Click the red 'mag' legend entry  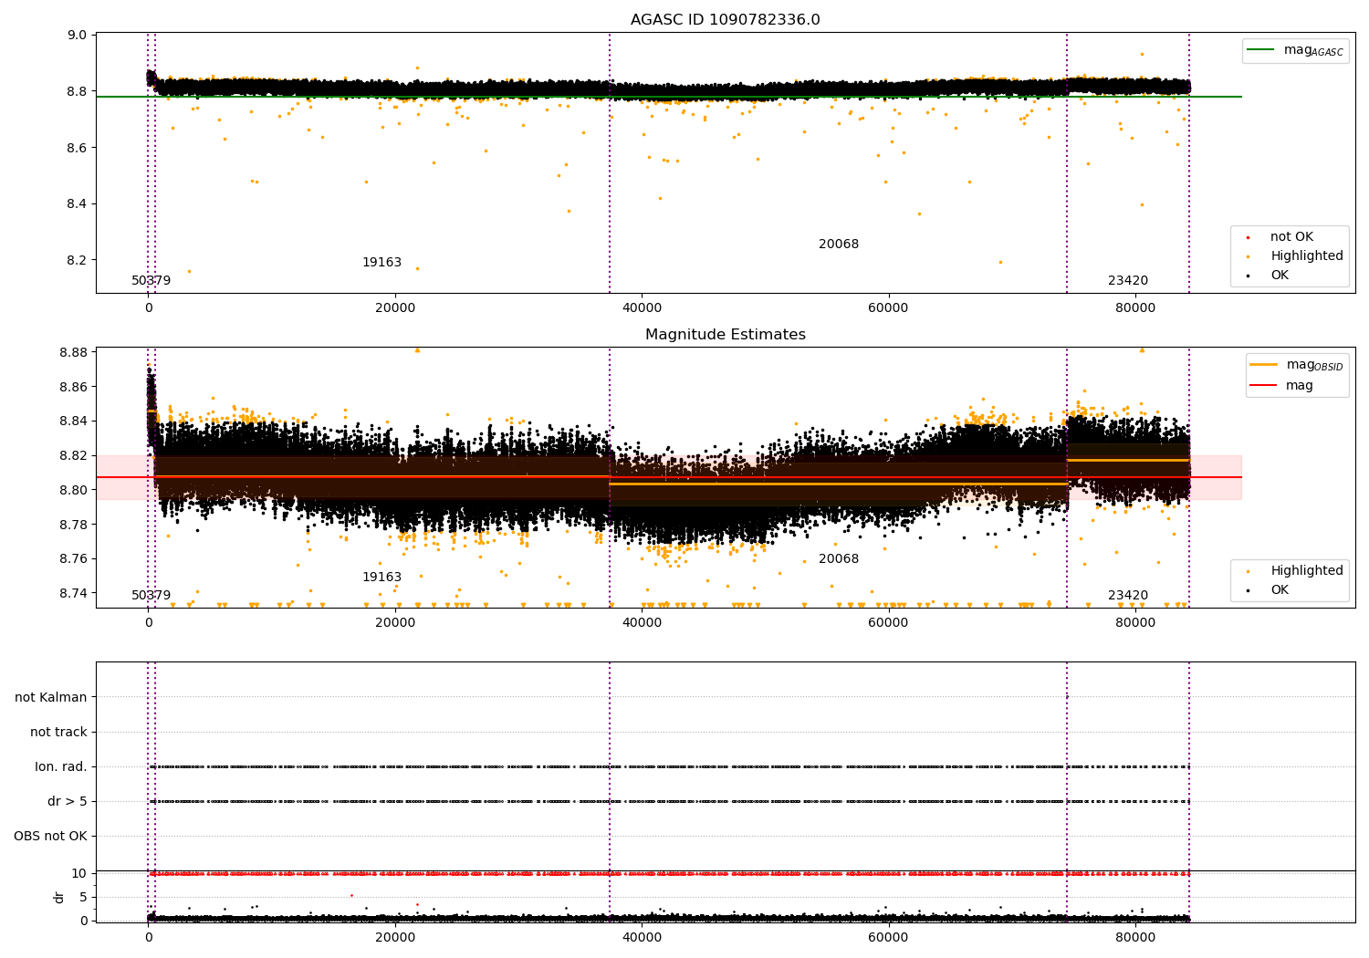[x=1281, y=386]
